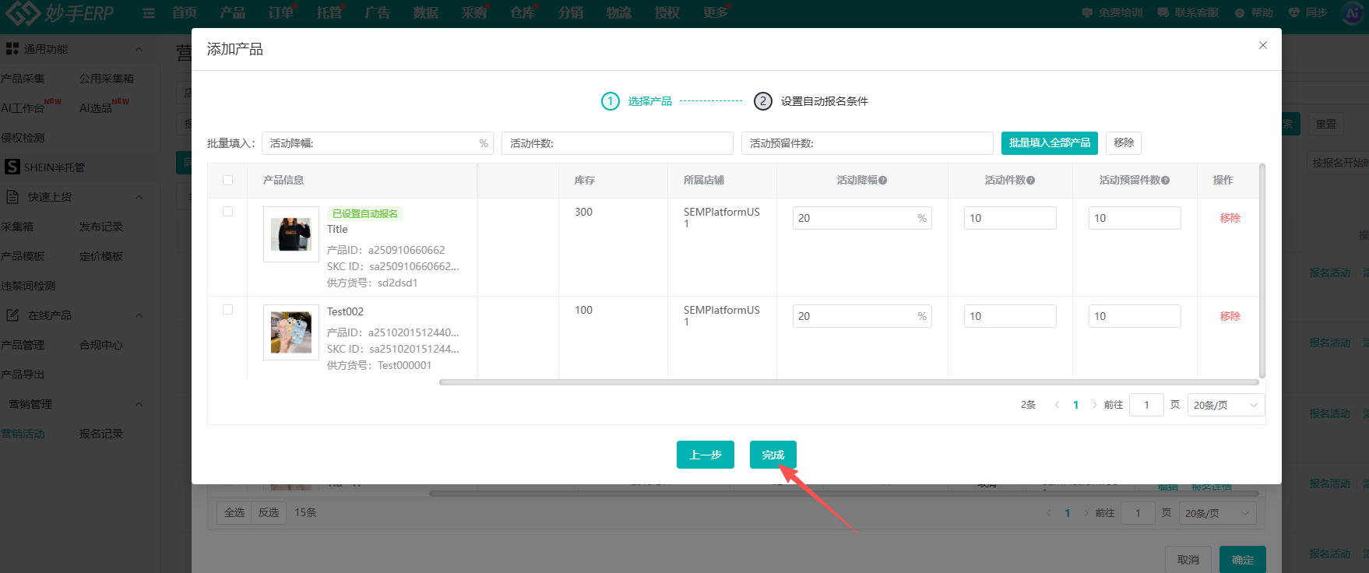
Task: Open the 仓库 top menu
Action: coord(522,12)
